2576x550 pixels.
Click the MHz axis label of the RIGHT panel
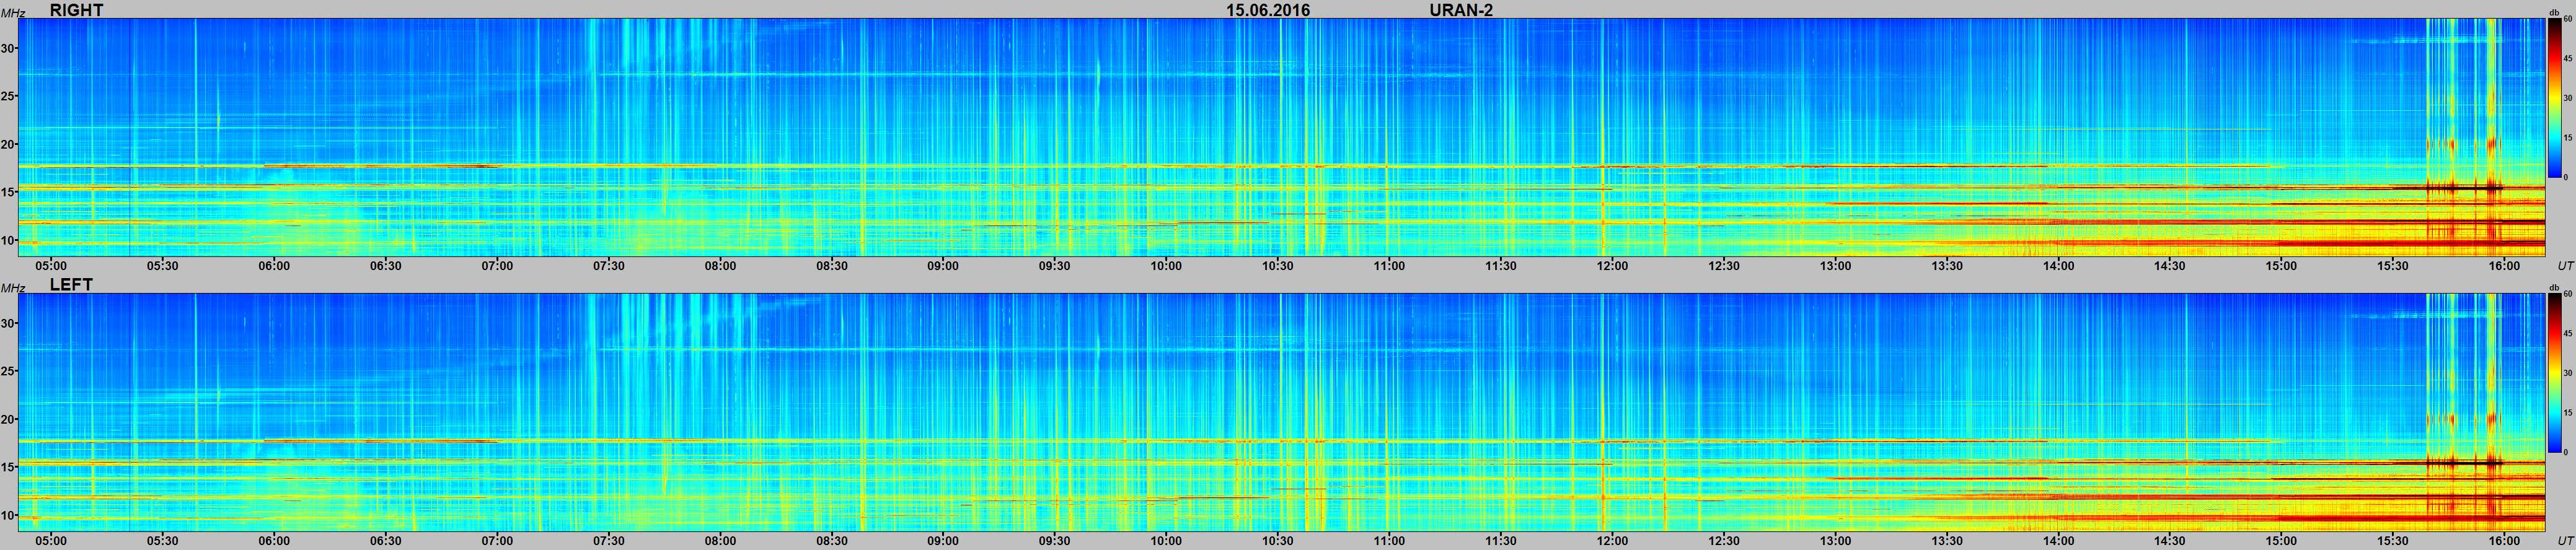click(x=13, y=13)
